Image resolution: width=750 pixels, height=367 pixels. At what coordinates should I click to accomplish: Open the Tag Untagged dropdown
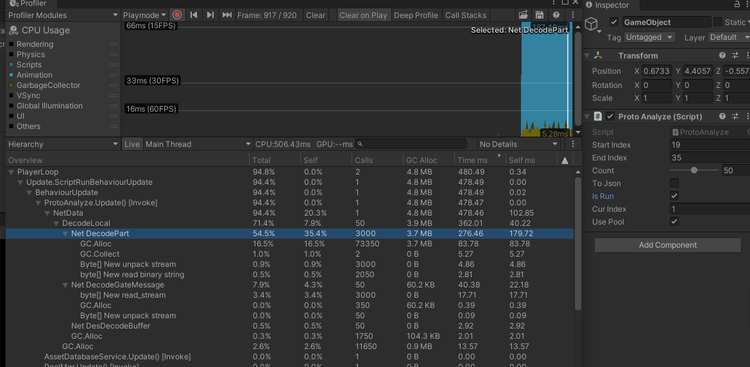click(x=649, y=38)
